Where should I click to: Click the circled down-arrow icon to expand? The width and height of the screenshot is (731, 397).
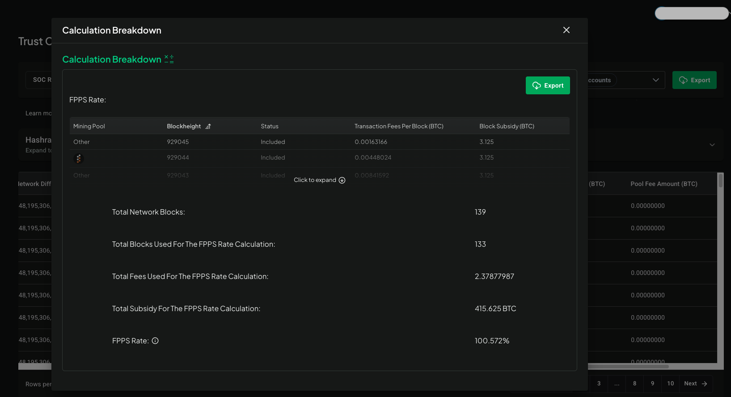tap(342, 180)
